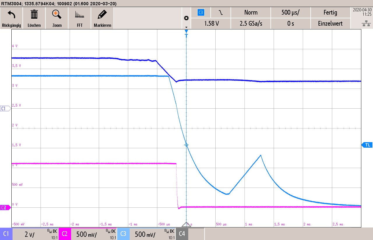Click the trigger point diamond on waveform
This screenshot has width=373, height=240.
point(186,145)
